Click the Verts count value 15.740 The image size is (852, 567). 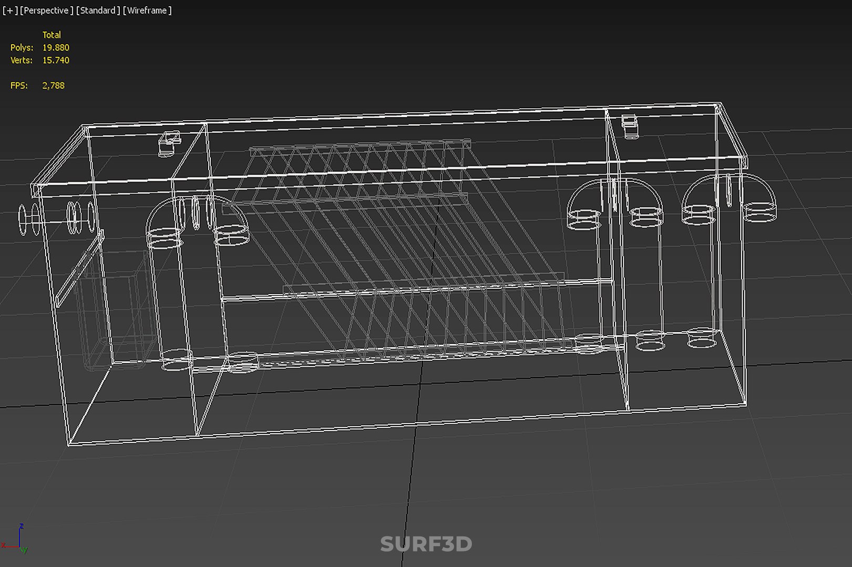[56, 60]
